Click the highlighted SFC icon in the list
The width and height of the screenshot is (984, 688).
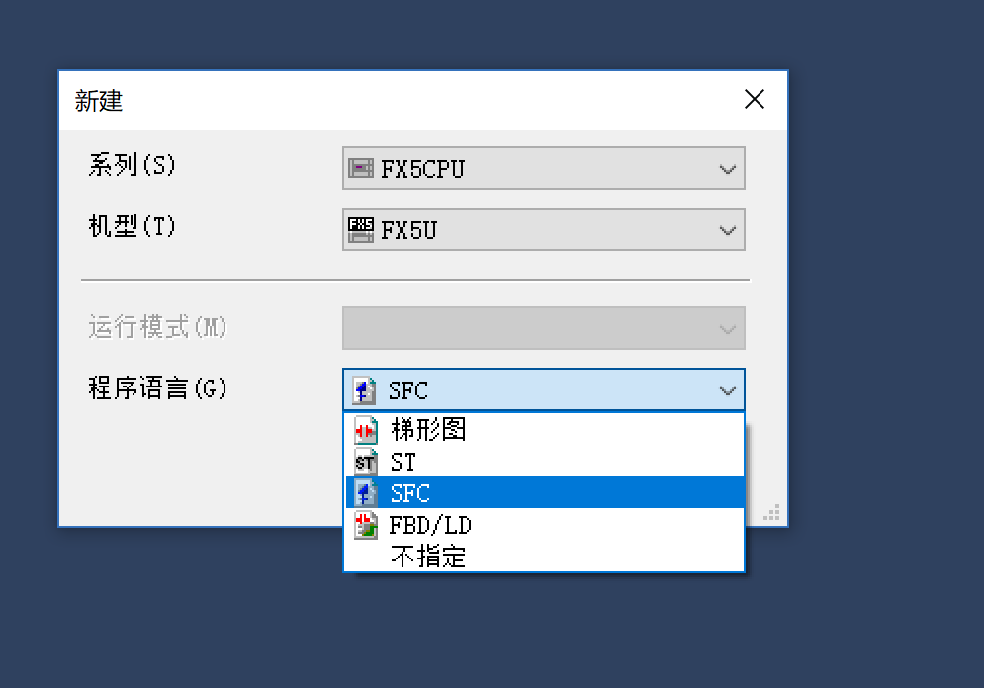tap(367, 493)
